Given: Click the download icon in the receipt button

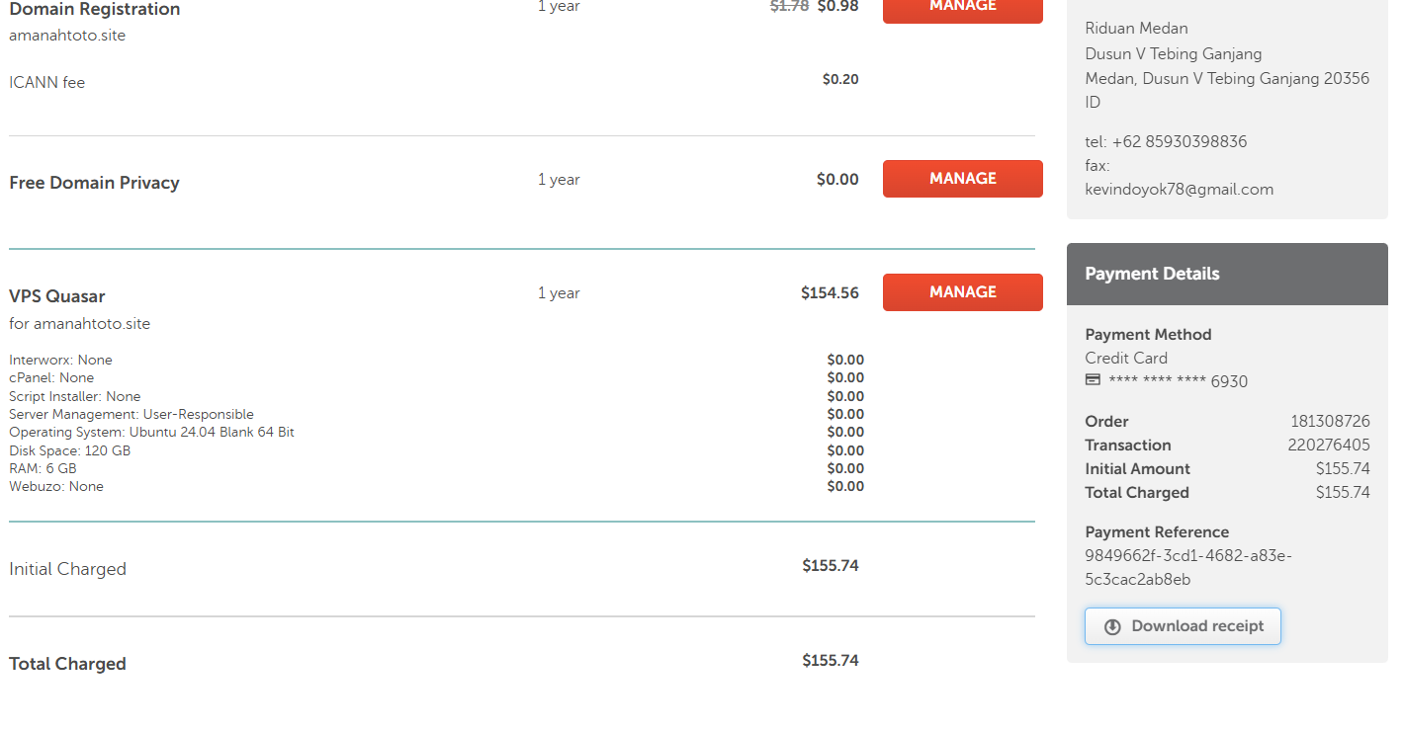Looking at the screenshot, I should tap(1112, 626).
